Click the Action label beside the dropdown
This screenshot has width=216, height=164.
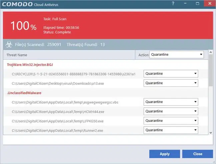pos(143,55)
